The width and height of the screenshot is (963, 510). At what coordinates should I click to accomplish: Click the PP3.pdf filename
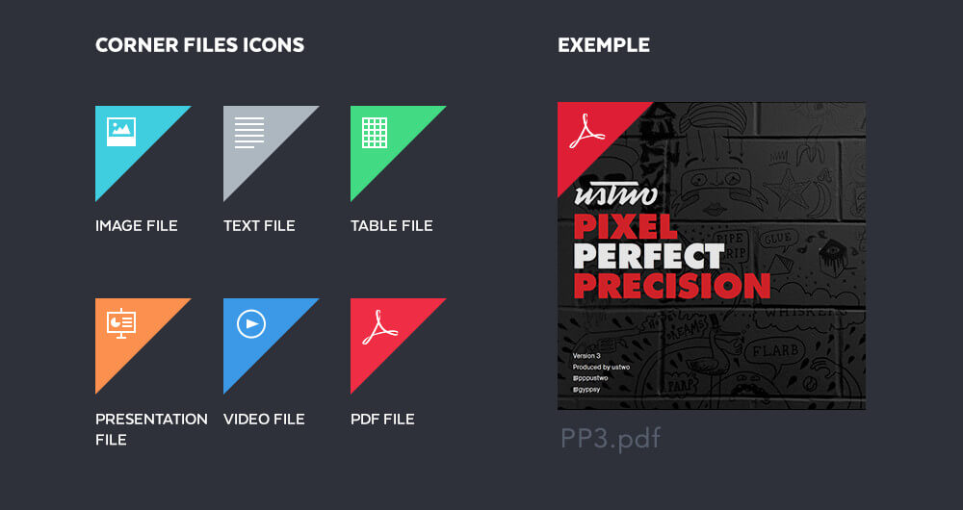(611, 440)
